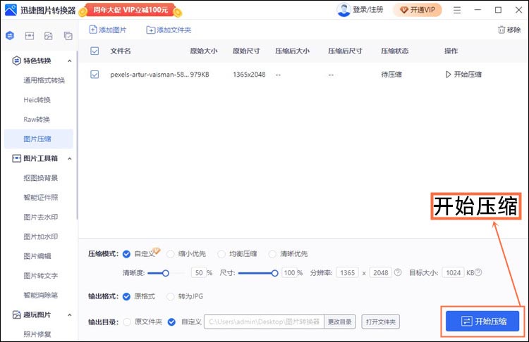This screenshot has width=529, height=342.
Task: Click the 尺寸 percent input showing 100
Action: point(289,272)
